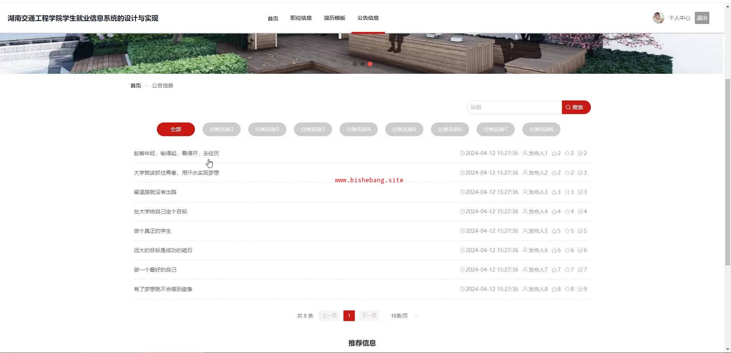Click comment icon on 大学就该抓住青春 row

(580, 173)
